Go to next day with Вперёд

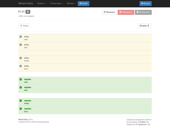click(144, 26)
